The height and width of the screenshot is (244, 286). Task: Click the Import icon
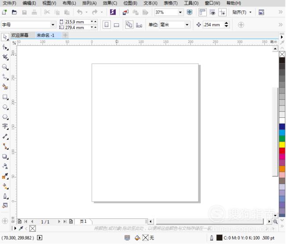click(x=125, y=12)
